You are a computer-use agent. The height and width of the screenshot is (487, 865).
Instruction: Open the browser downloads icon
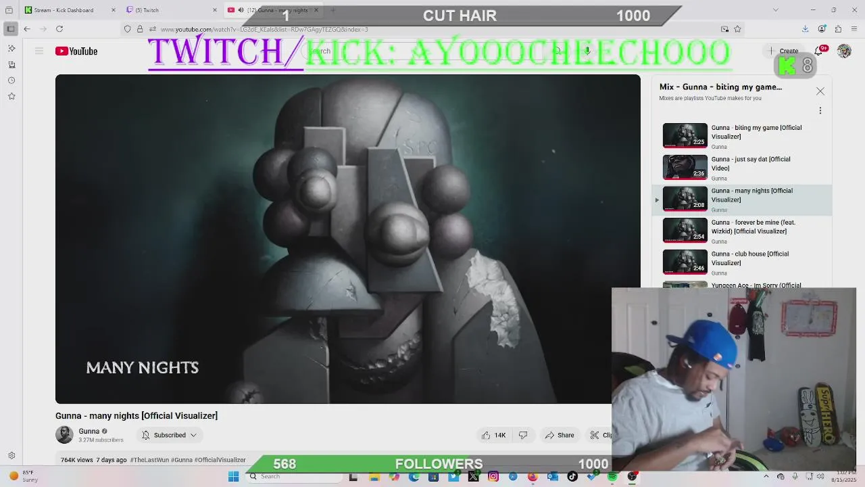tap(805, 29)
